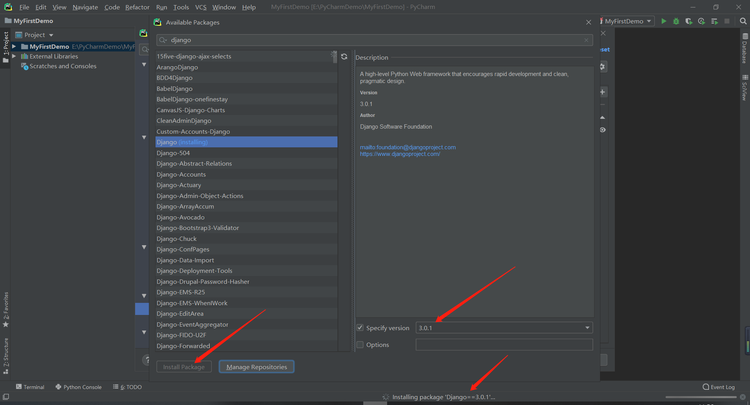The image size is (750, 405).
Task: Click Installing package 'Django==3.0.1' status text
Action: (444, 397)
